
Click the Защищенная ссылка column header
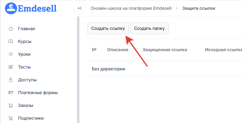164,50
